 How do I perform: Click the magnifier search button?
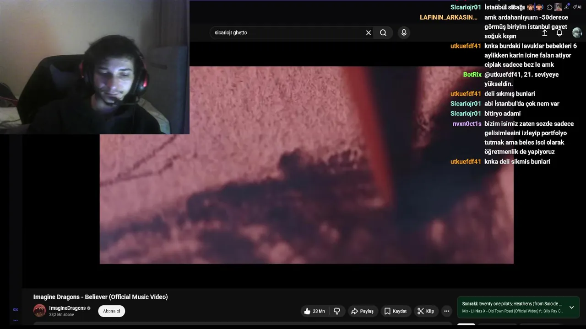[x=383, y=32]
